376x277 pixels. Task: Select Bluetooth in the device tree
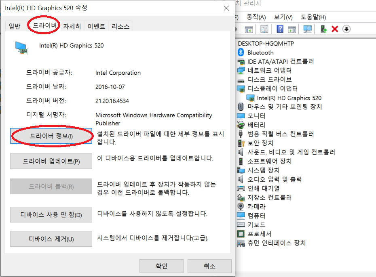(x=260, y=52)
